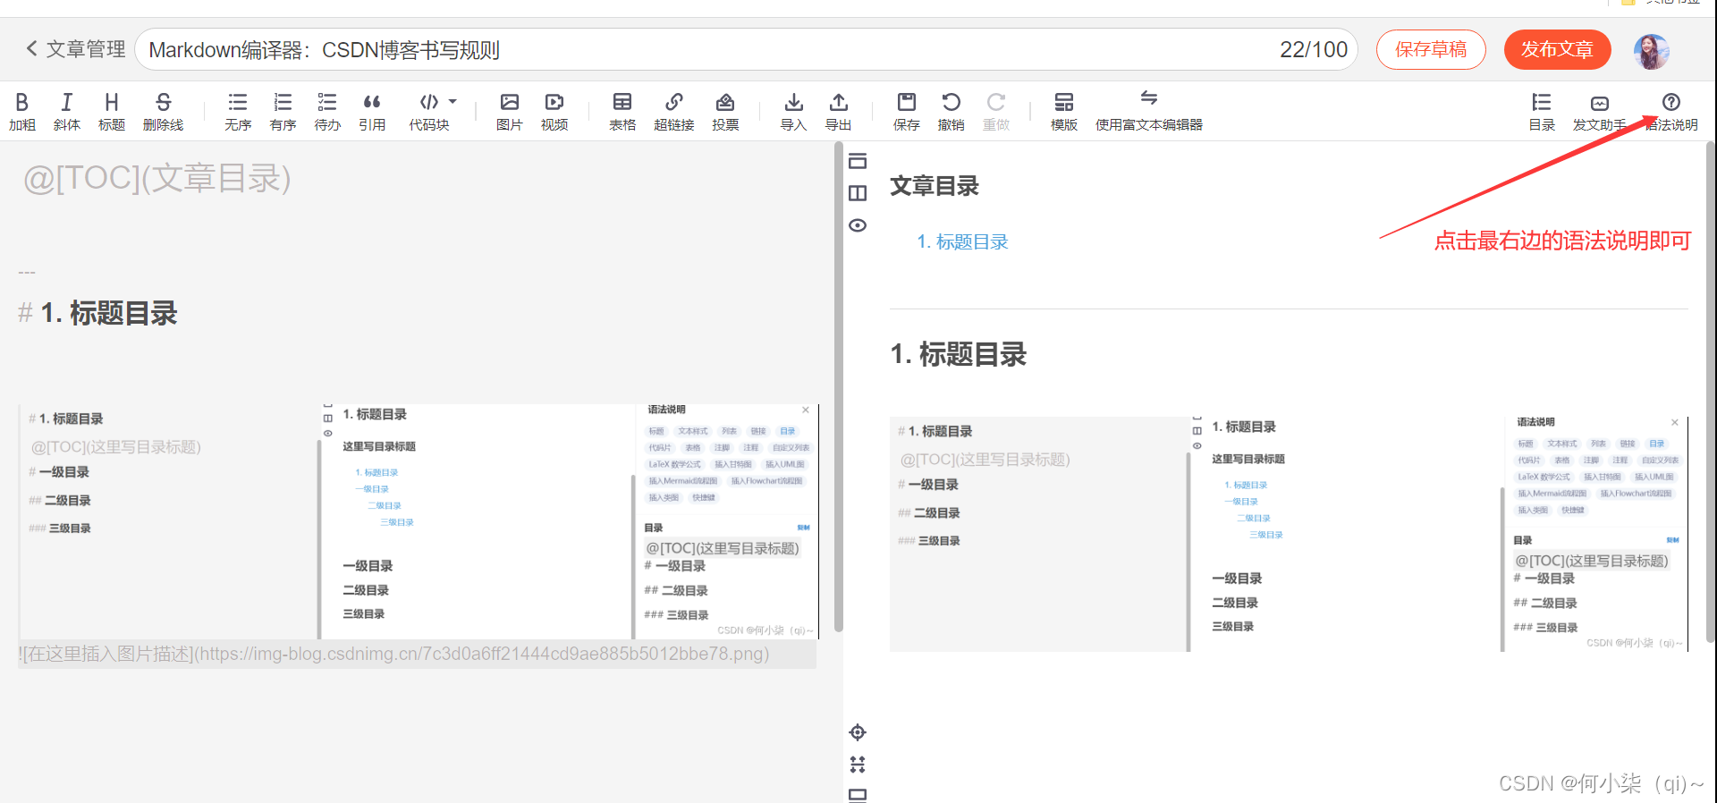
Task: Click the image markdown link line
Action: pos(394,654)
